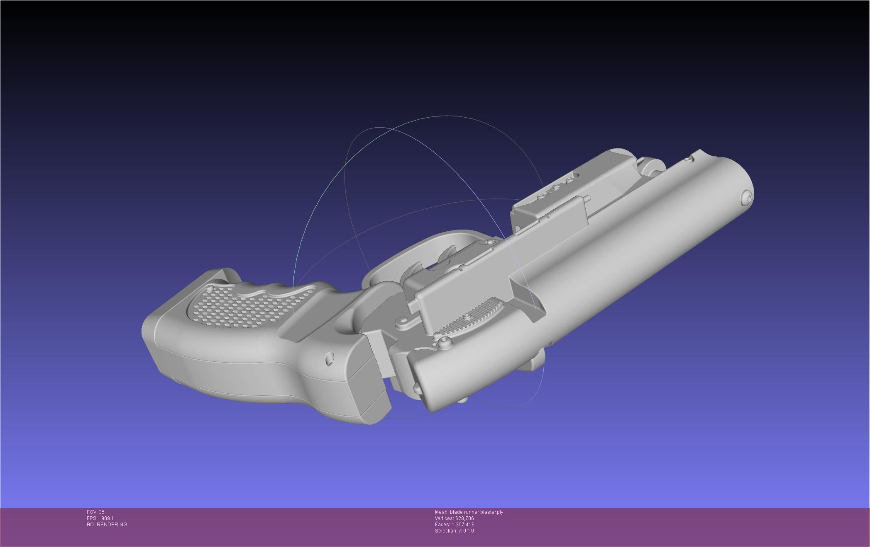The image size is (870, 547).
Task: Click "Mesh: blade runner blaster.ply" text
Action: (x=469, y=512)
